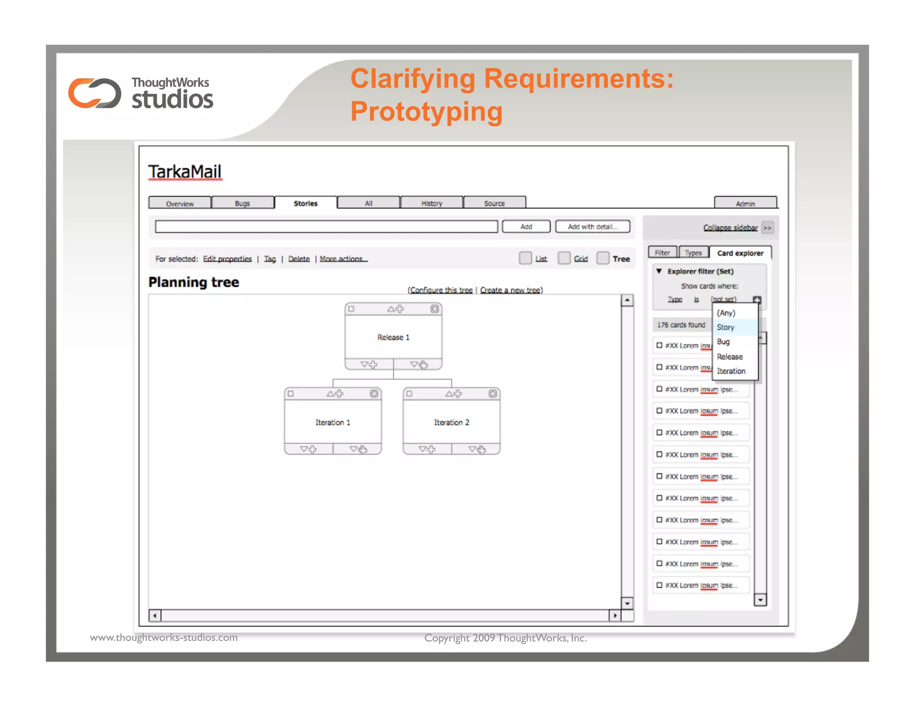Click the add-parent icon on Iteration 1 card
This screenshot has height=707, width=915.
[x=335, y=394]
